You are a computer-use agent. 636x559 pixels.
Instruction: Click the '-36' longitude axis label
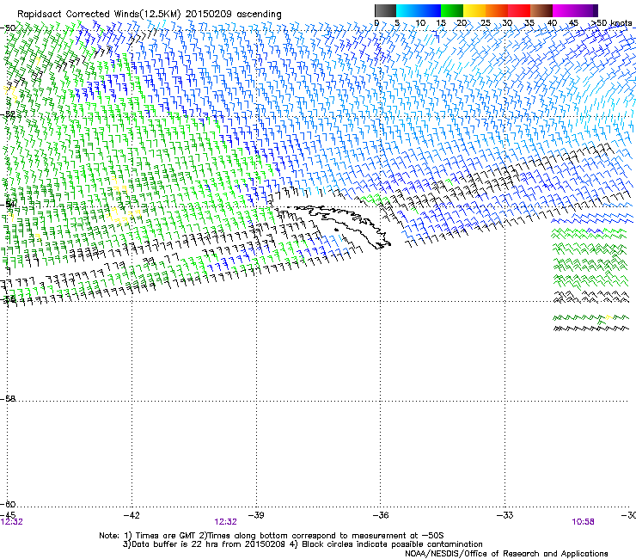(381, 515)
